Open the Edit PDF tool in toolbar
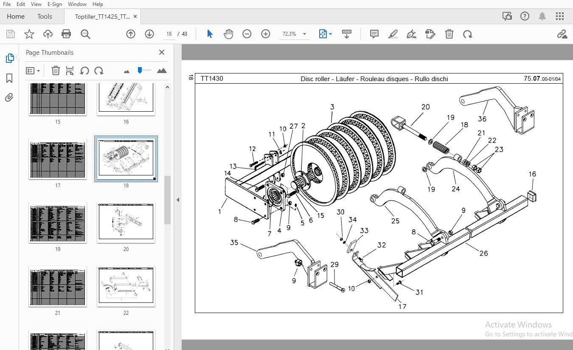Image resolution: width=573 pixels, height=350 pixels. click(x=430, y=34)
